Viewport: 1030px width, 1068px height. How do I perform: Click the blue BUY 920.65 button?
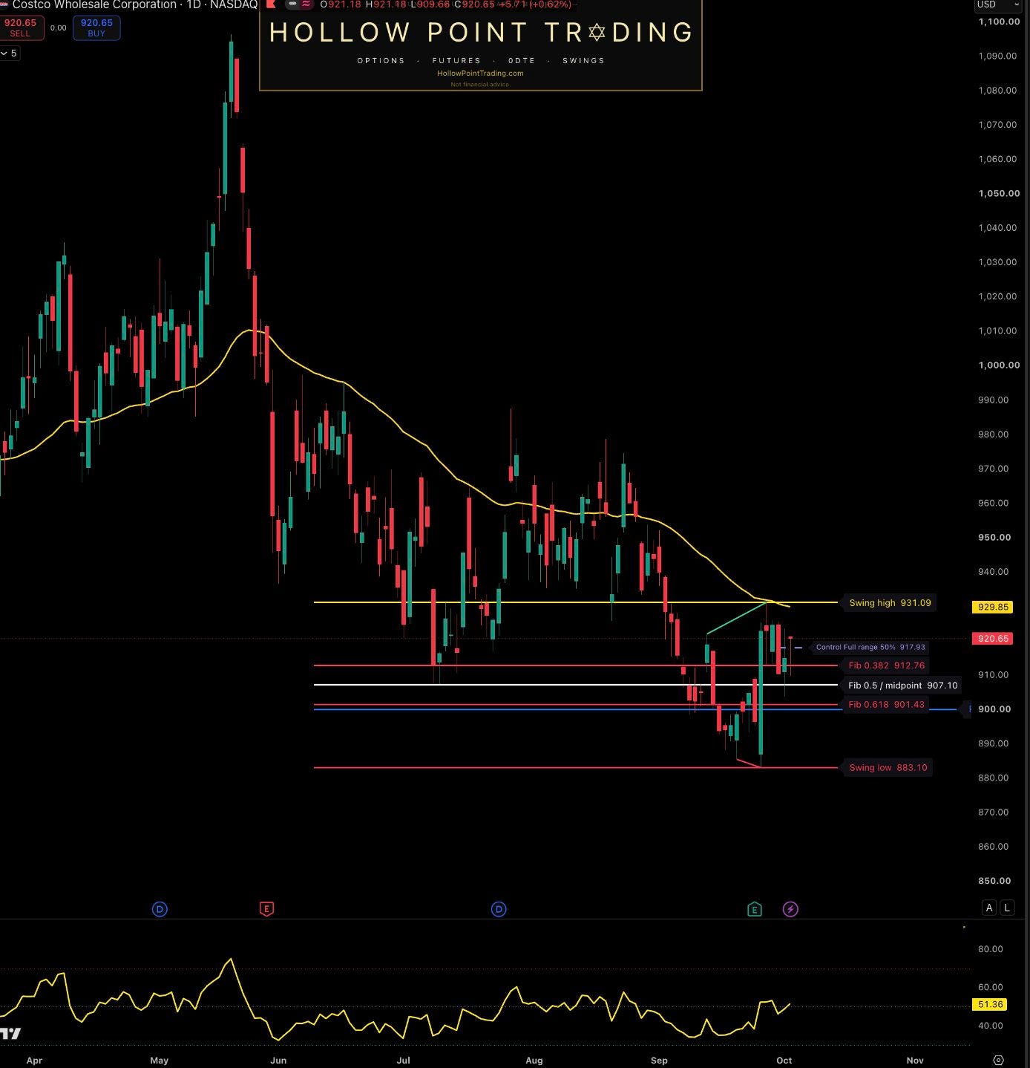click(x=96, y=28)
